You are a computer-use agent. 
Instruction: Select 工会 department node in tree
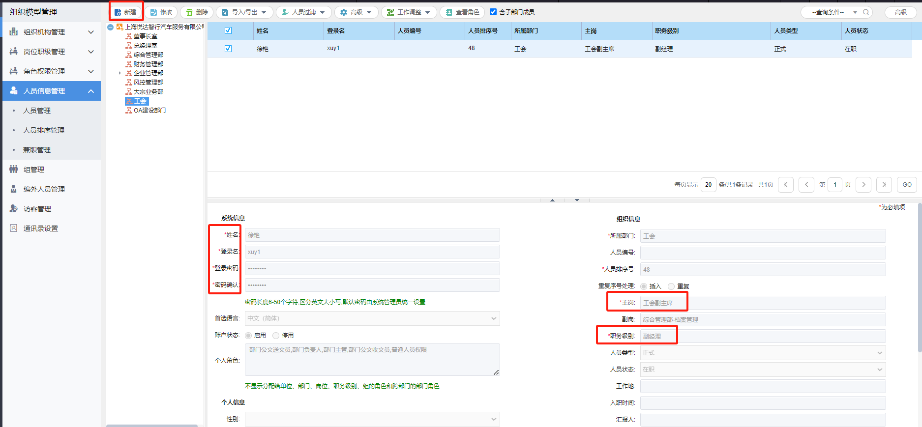tap(140, 101)
